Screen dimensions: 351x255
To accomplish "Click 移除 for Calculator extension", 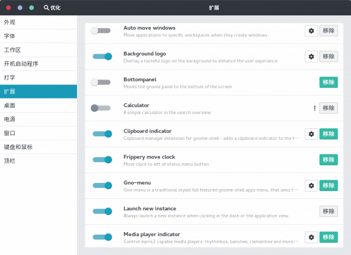I will point(328,108).
